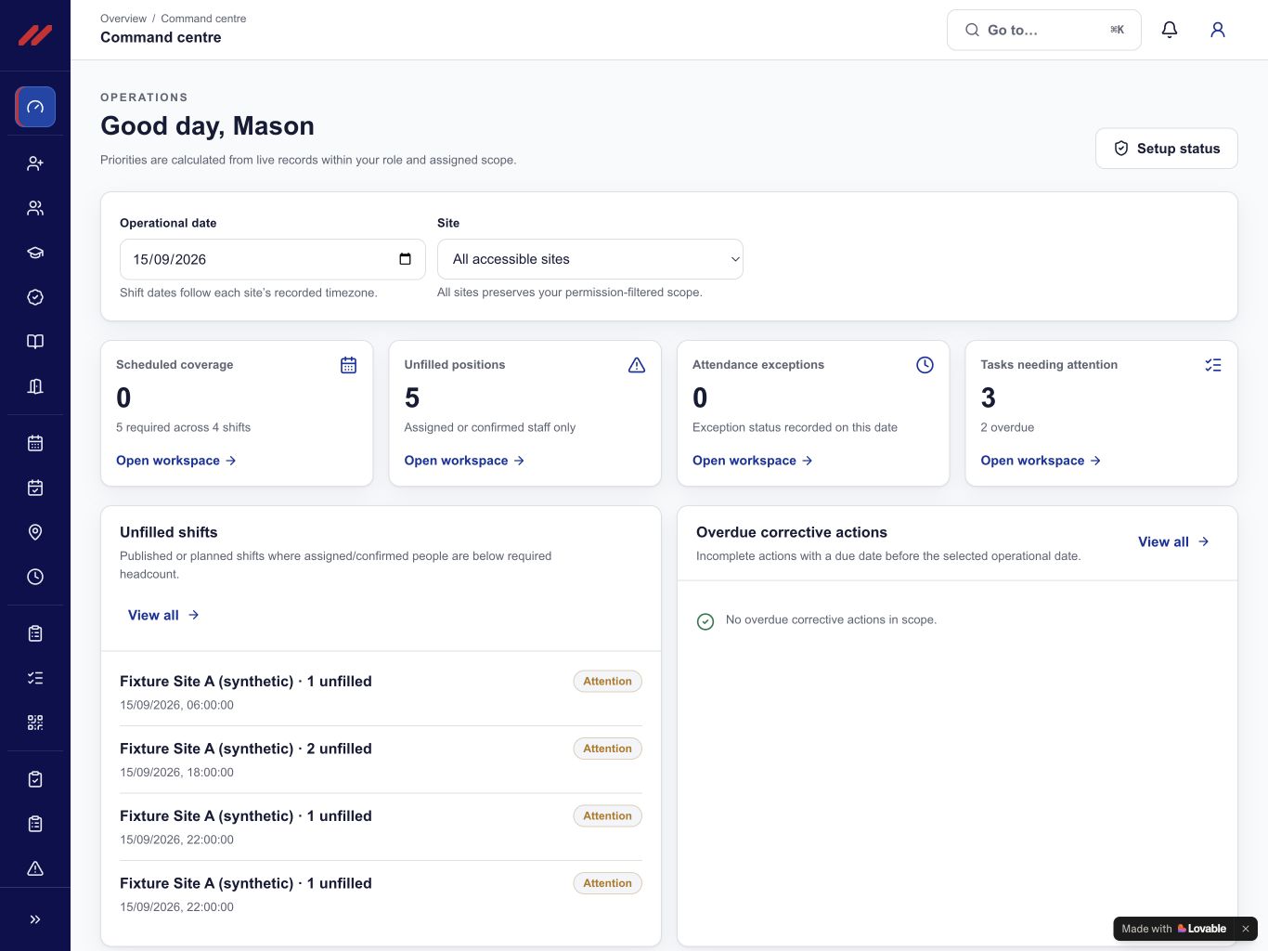Open the add-person icon in sidebar
This screenshot has height=951, width=1268.
click(35, 163)
